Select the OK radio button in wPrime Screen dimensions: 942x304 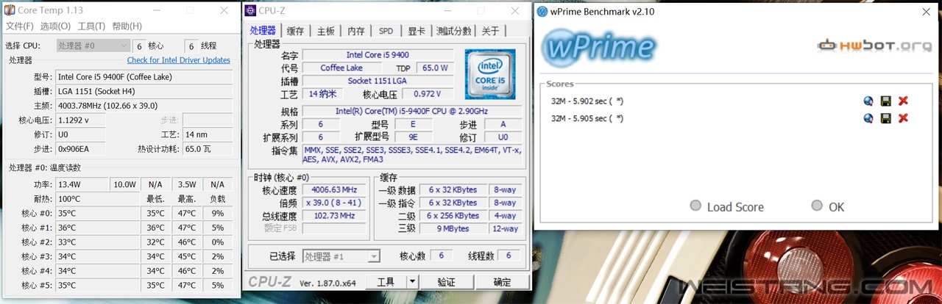[817, 206]
